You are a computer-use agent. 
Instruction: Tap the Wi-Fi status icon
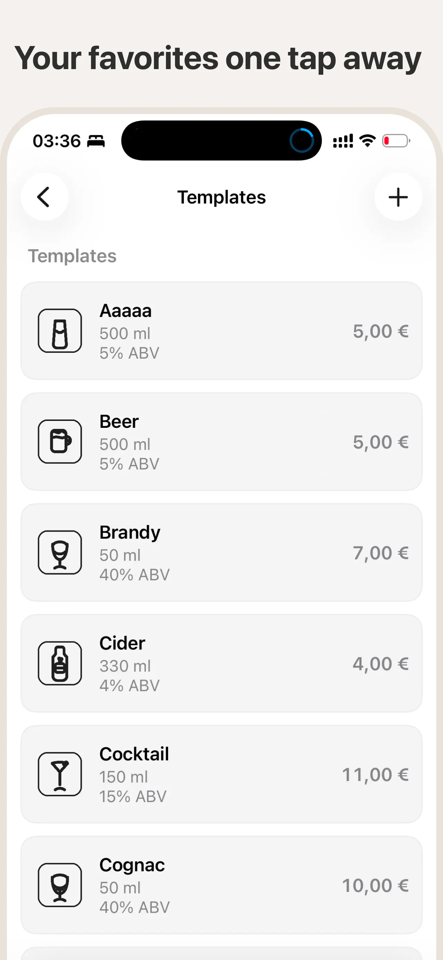(x=367, y=141)
